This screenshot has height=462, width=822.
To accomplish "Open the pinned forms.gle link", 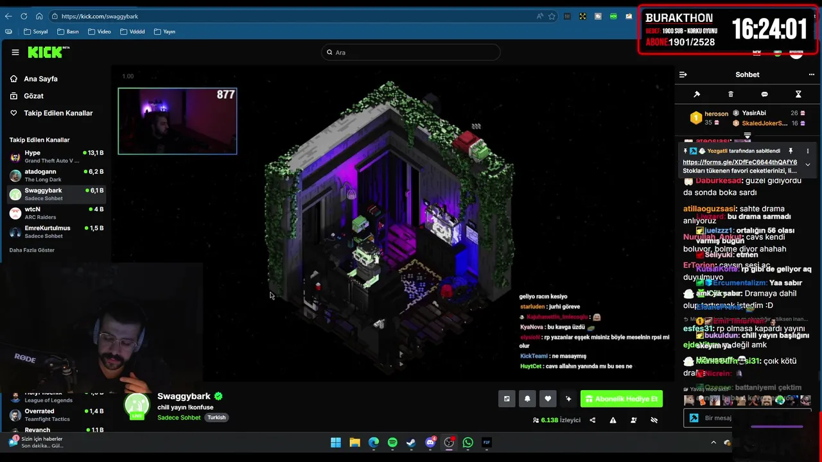I will coord(740,162).
